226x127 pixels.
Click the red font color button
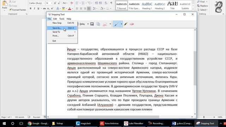point(70,8)
